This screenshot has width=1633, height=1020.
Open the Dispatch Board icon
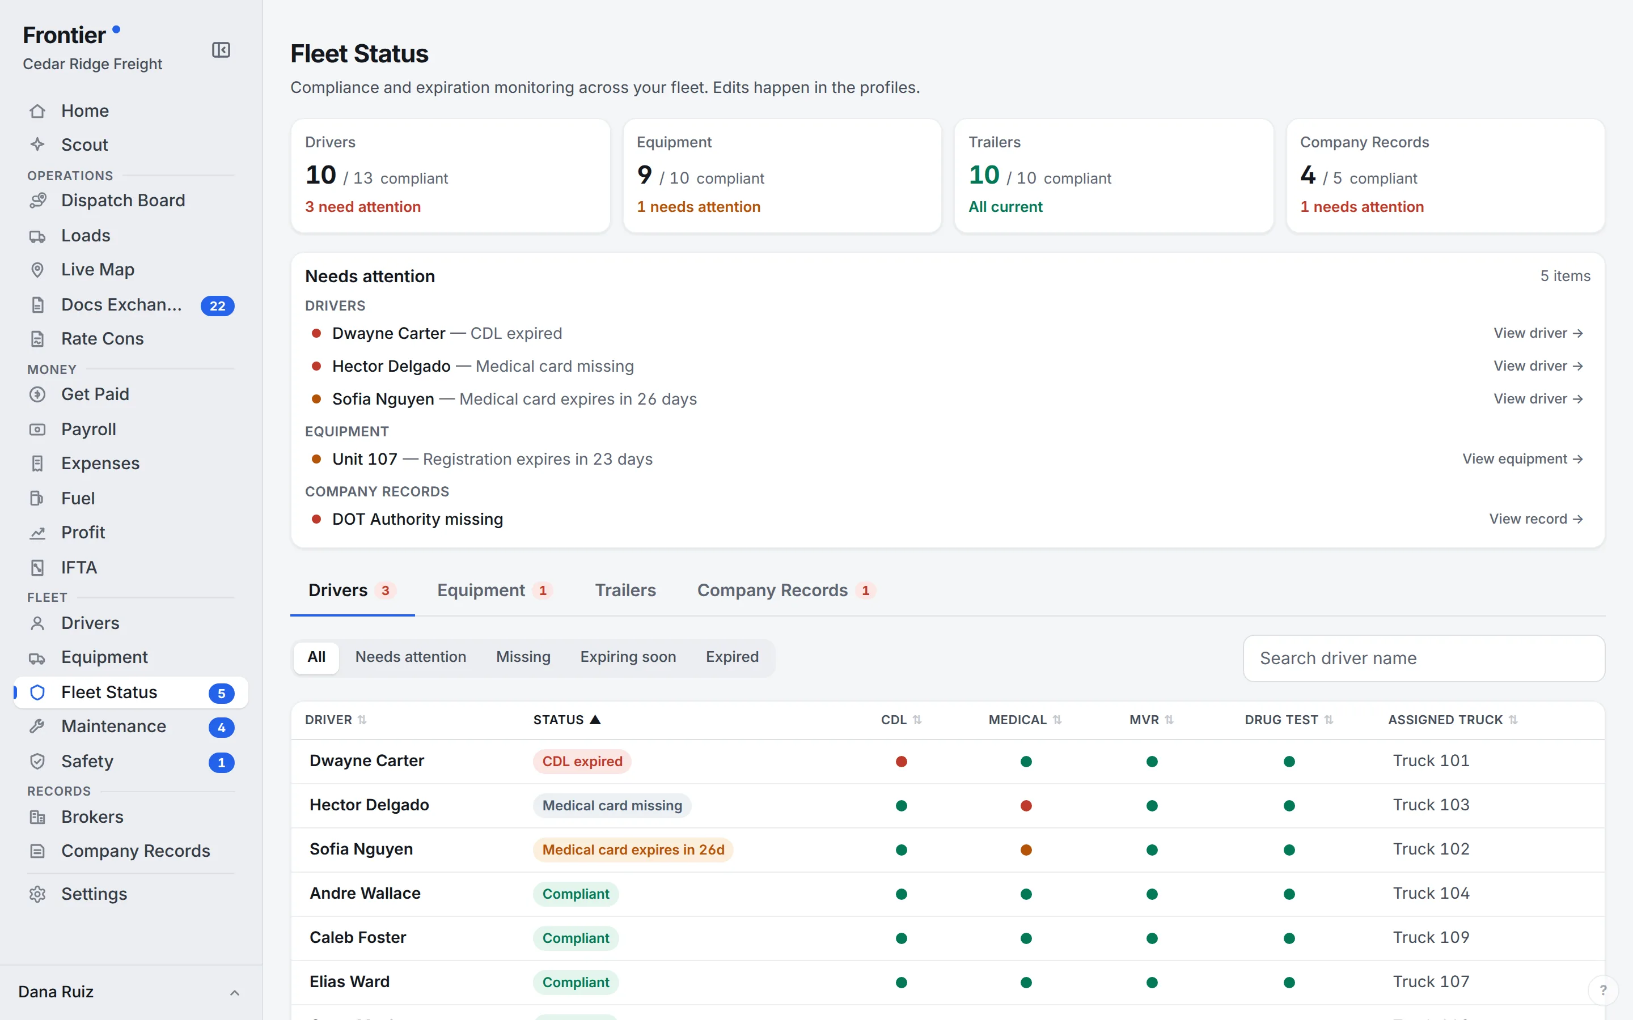pyautogui.click(x=38, y=201)
